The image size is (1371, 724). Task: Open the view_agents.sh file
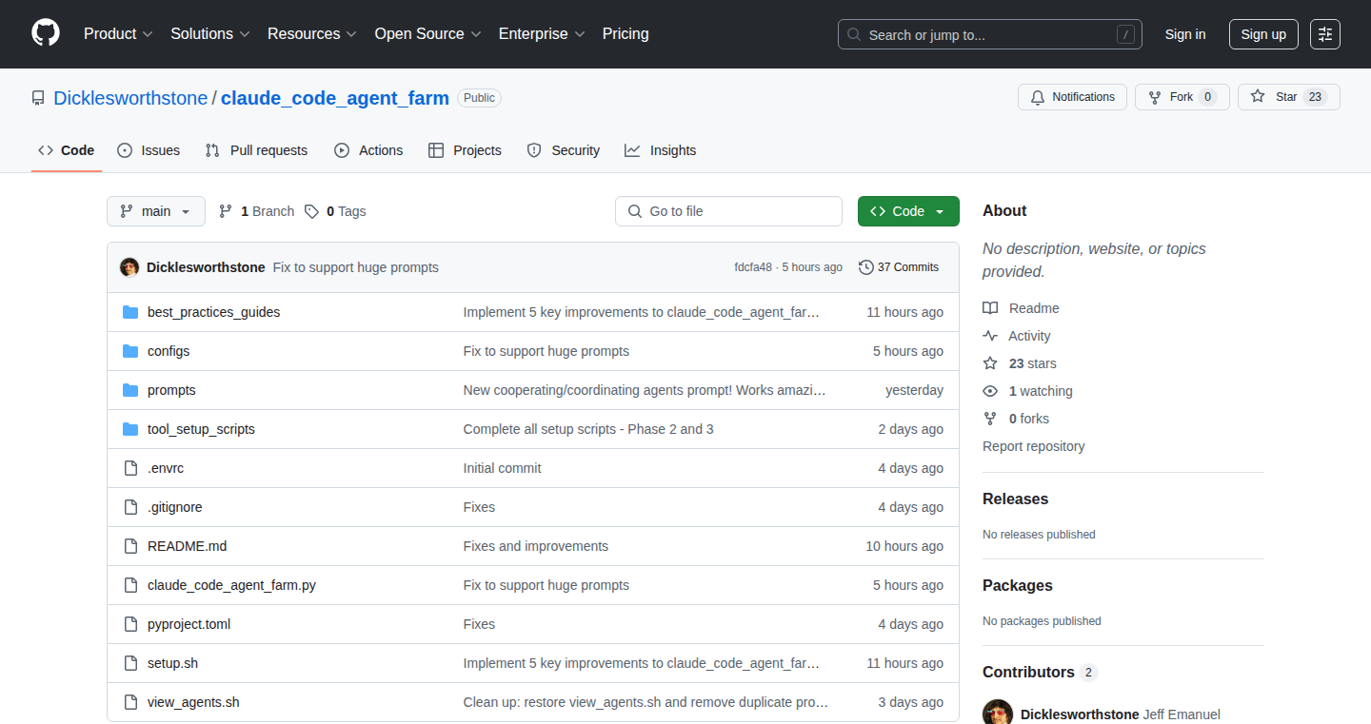[x=193, y=702]
